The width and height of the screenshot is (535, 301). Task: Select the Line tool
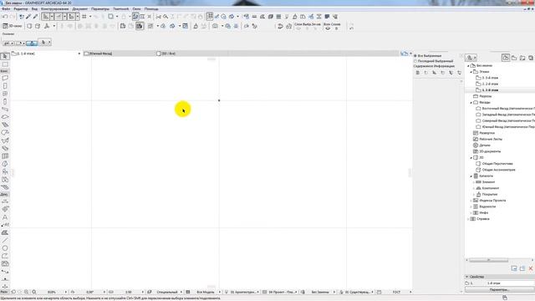click(x=5, y=240)
